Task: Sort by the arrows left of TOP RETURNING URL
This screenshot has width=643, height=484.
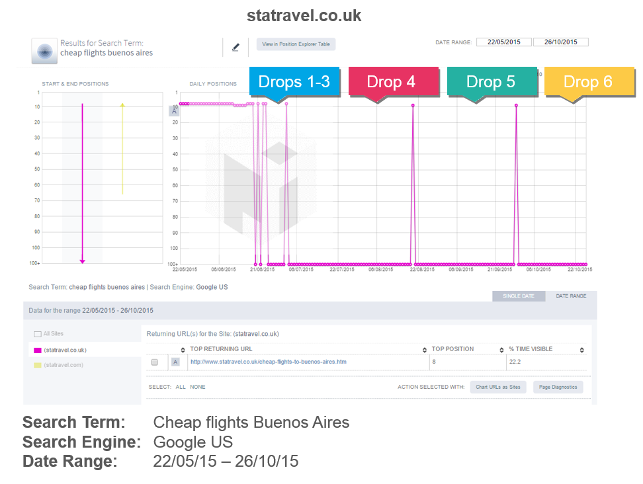Action: pos(183,350)
